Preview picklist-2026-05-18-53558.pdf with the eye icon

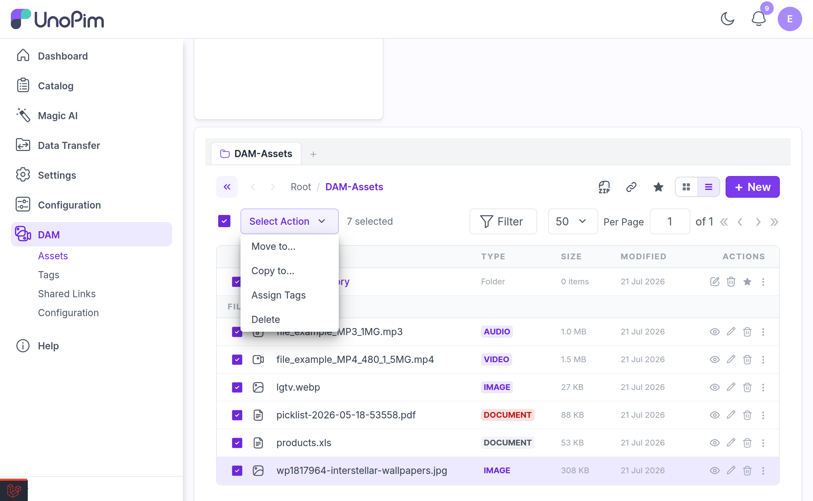pyautogui.click(x=715, y=415)
